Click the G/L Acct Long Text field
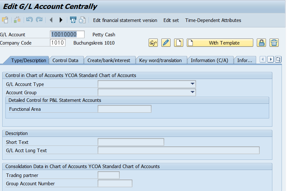The height and width of the screenshot is (191, 287). (178, 150)
